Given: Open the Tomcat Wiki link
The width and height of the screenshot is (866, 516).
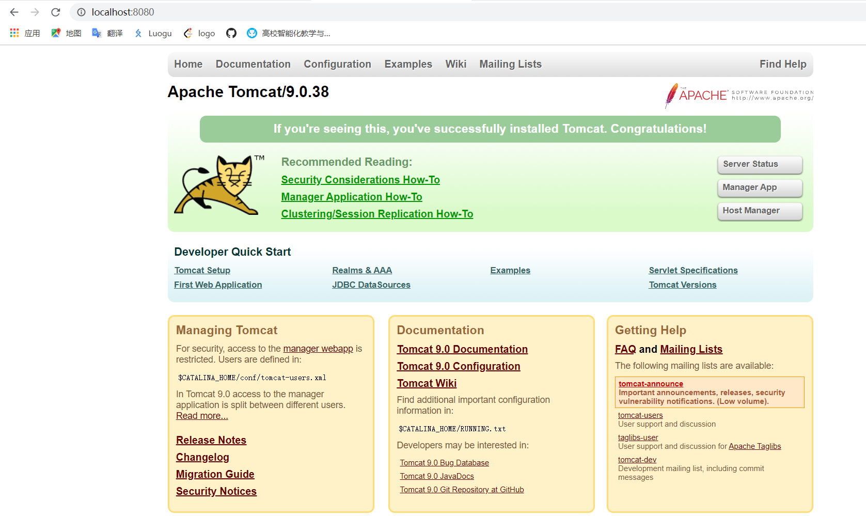Looking at the screenshot, I should [x=427, y=383].
